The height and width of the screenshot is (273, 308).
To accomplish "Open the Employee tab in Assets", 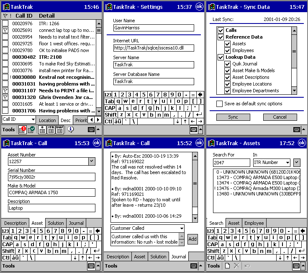I will pyautogui.click(x=254, y=223).
